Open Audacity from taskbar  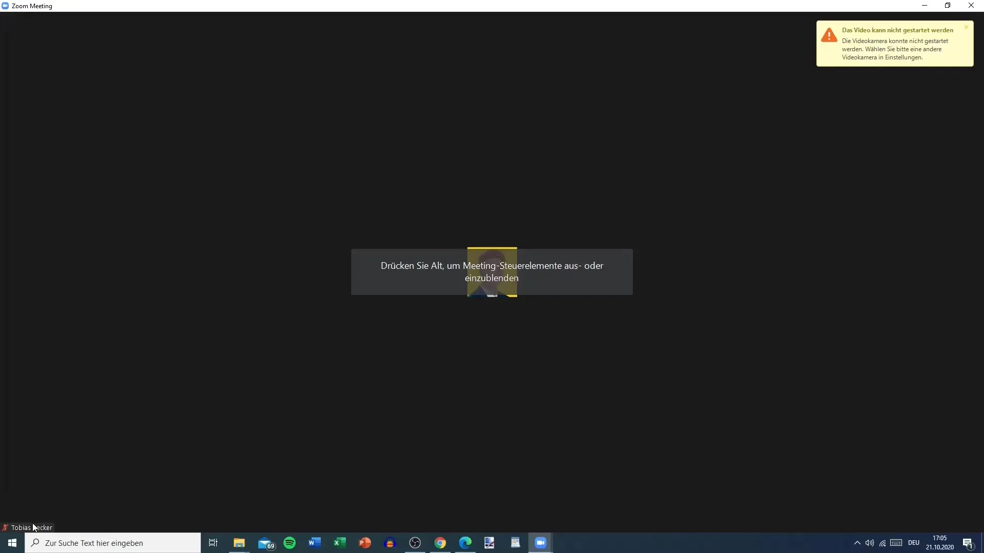390,543
